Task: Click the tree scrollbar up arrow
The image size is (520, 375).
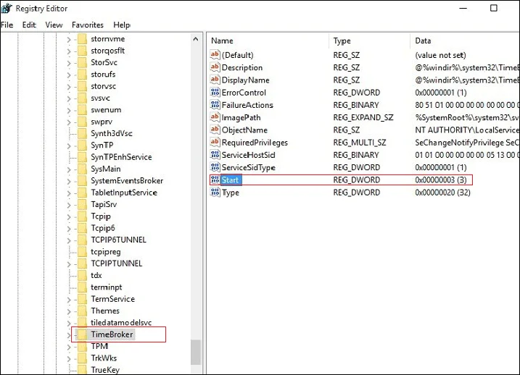Action: click(x=196, y=39)
